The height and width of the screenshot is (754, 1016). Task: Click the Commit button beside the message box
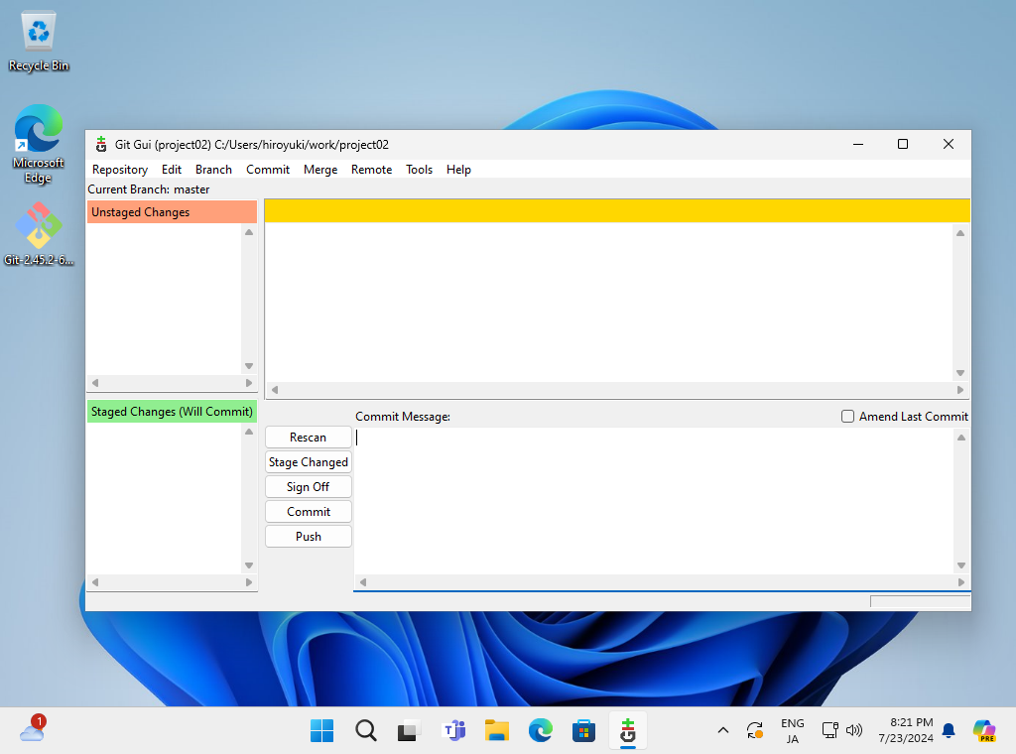coord(309,512)
